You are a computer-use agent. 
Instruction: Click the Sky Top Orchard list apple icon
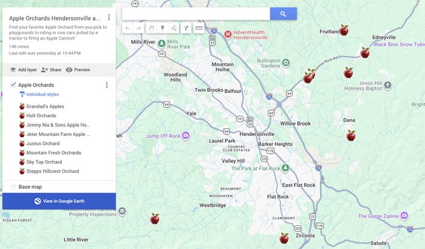pos(22,162)
